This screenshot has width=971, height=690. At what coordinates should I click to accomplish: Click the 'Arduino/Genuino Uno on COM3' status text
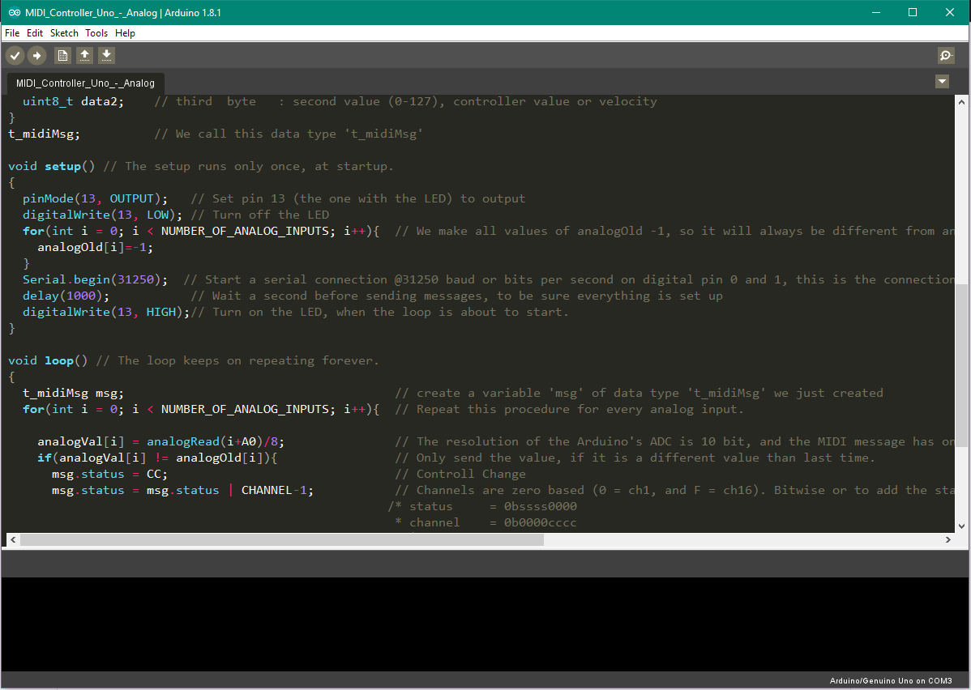pos(891,681)
